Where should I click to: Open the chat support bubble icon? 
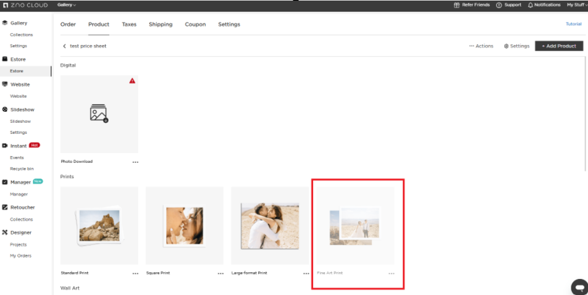click(x=577, y=286)
